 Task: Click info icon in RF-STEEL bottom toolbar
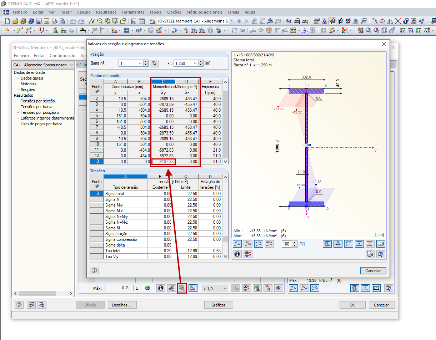pyautogui.click(x=161, y=288)
